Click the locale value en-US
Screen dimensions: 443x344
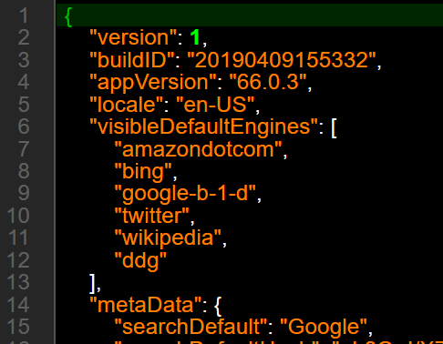point(215,105)
